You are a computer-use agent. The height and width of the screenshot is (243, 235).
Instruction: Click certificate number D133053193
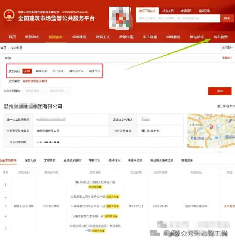pos(51,206)
